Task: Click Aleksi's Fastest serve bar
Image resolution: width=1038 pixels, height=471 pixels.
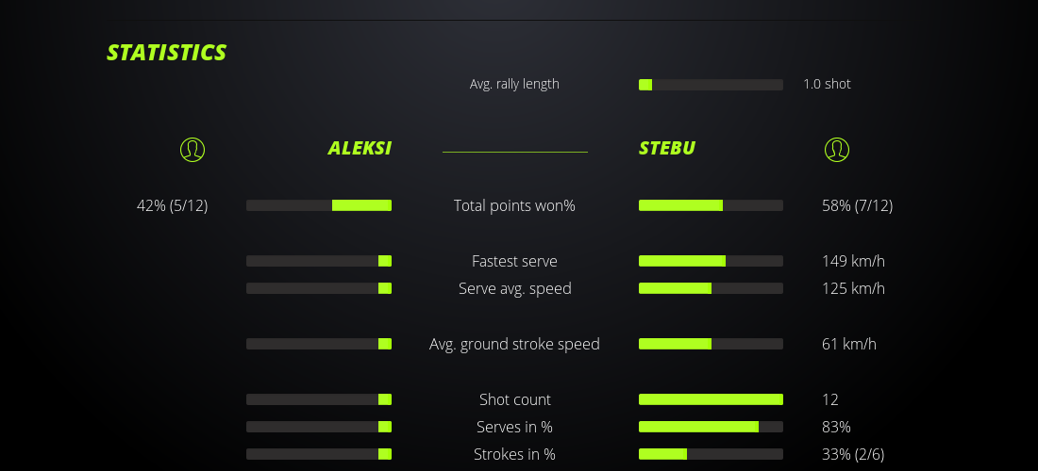Action: [x=319, y=261]
